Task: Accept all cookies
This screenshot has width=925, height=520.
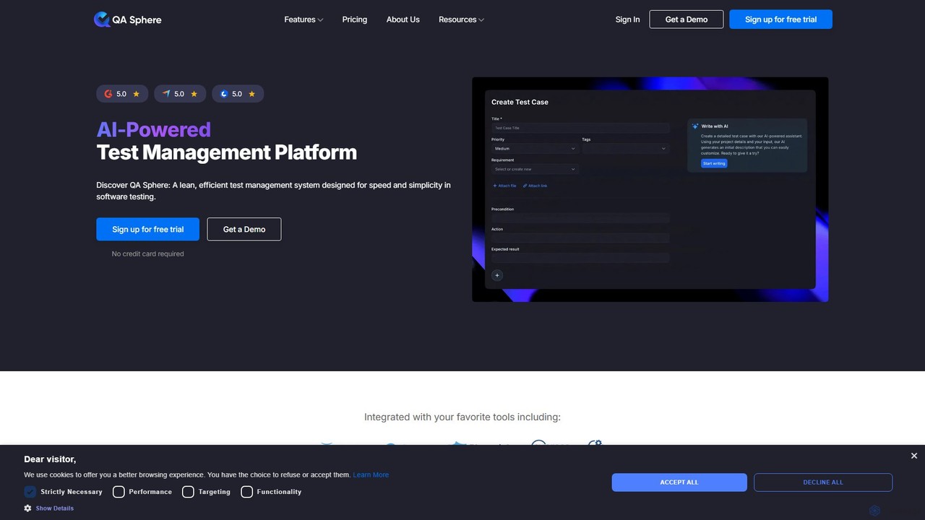Action: [679, 482]
